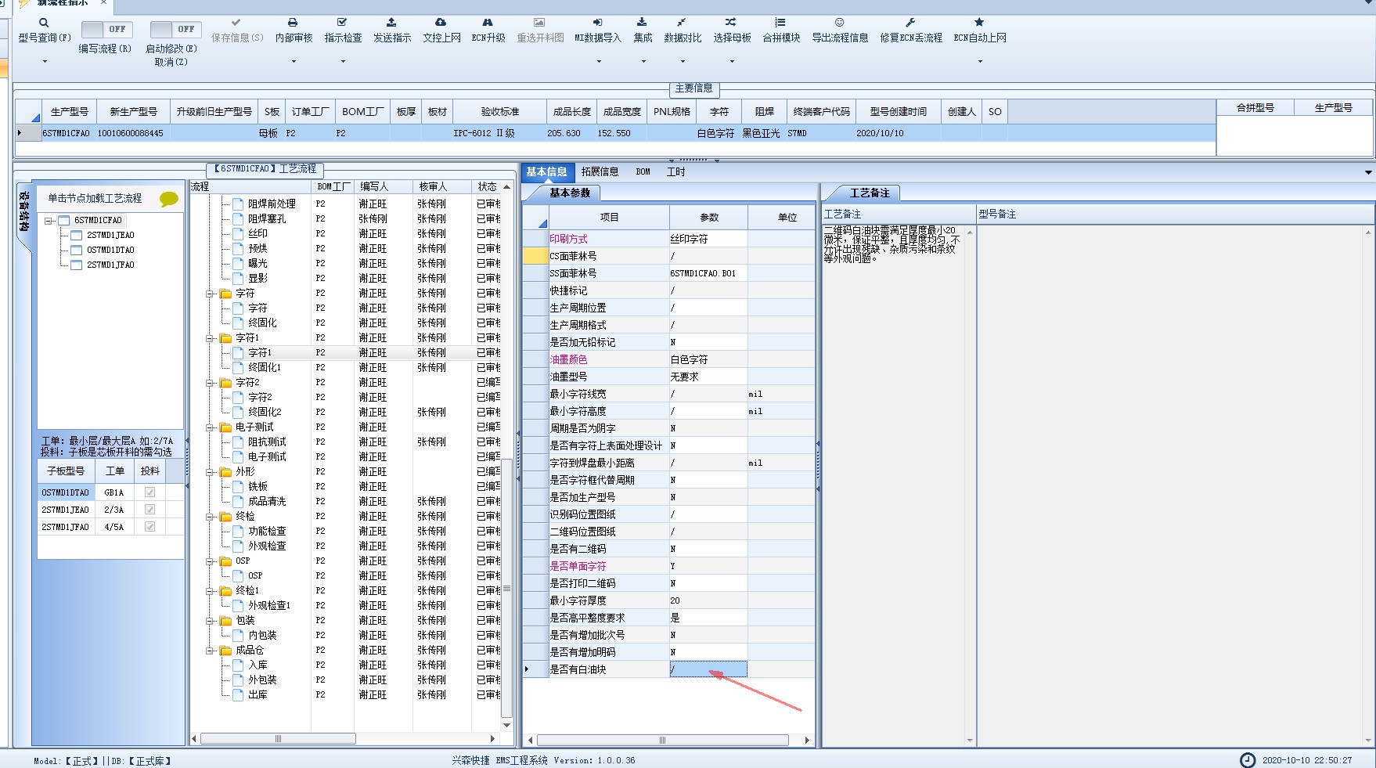Open the dropdown arrow under MI数据导入
This screenshot has width=1376, height=768.
click(x=599, y=61)
